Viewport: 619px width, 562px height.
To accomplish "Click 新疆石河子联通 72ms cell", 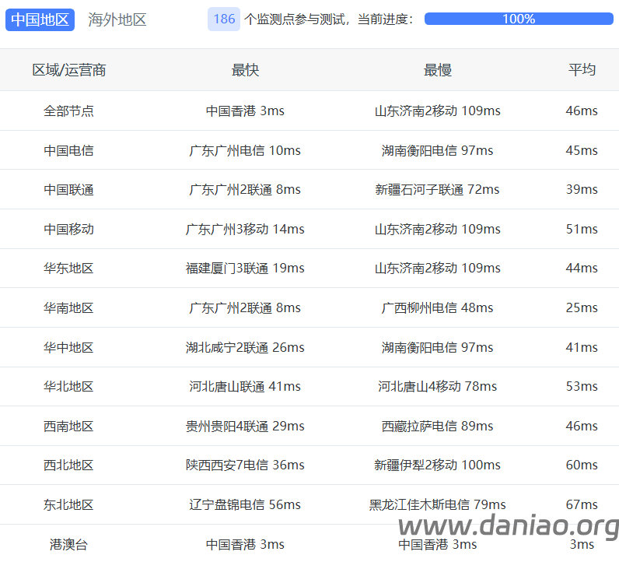I will pyautogui.click(x=437, y=189).
